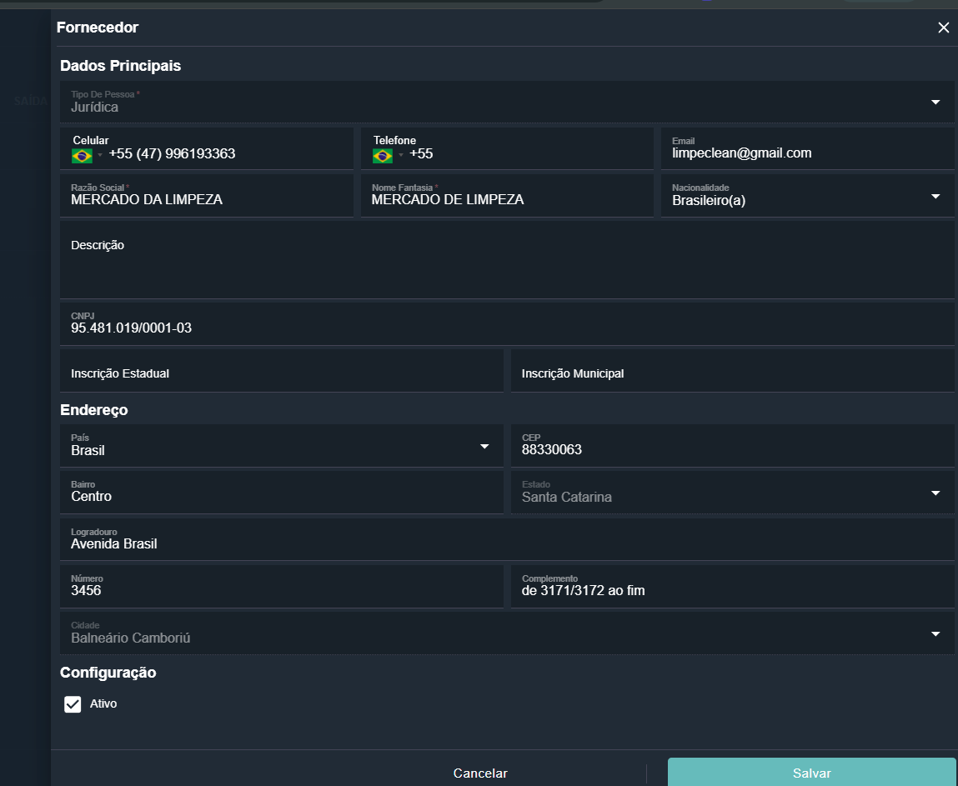The height and width of the screenshot is (786, 958).
Task: Click the Ativo label text
Action: pyautogui.click(x=103, y=703)
